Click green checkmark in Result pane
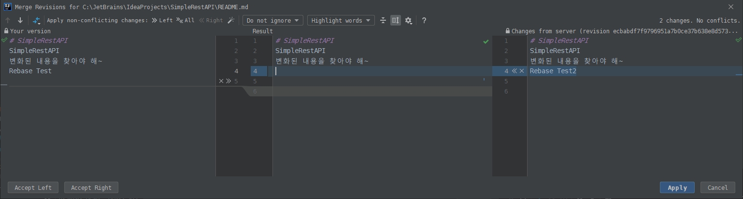 [486, 41]
